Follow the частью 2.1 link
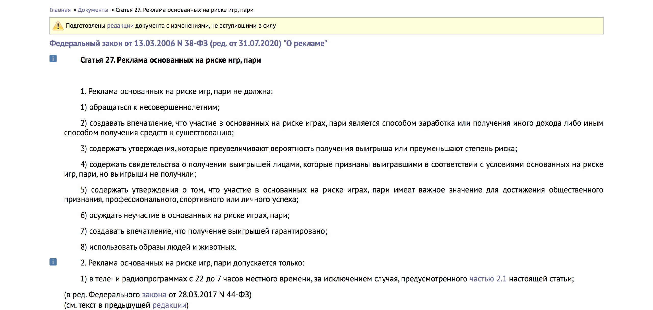The height and width of the screenshot is (310, 653). (x=488, y=279)
